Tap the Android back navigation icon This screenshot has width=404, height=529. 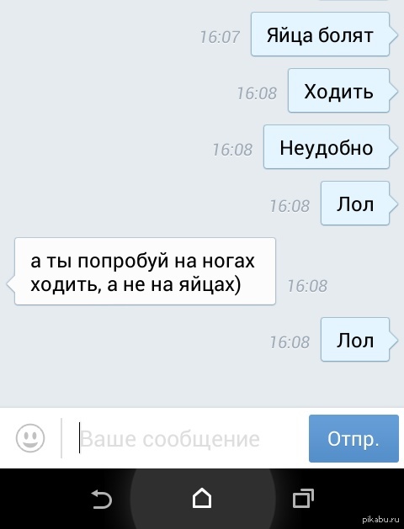101,499
